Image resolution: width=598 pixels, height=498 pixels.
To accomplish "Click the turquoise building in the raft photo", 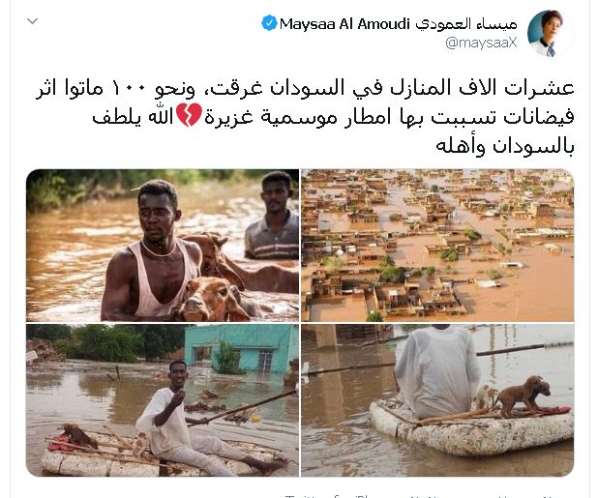I will pos(242,348).
